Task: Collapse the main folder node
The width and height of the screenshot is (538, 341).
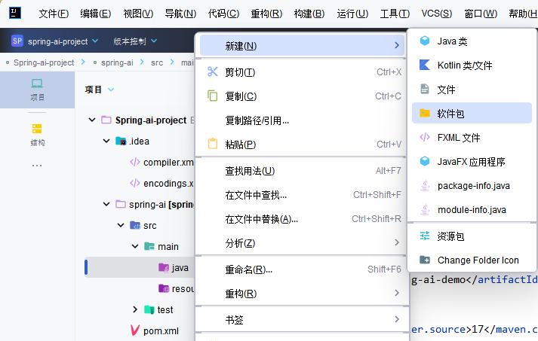Action: tap(135, 246)
